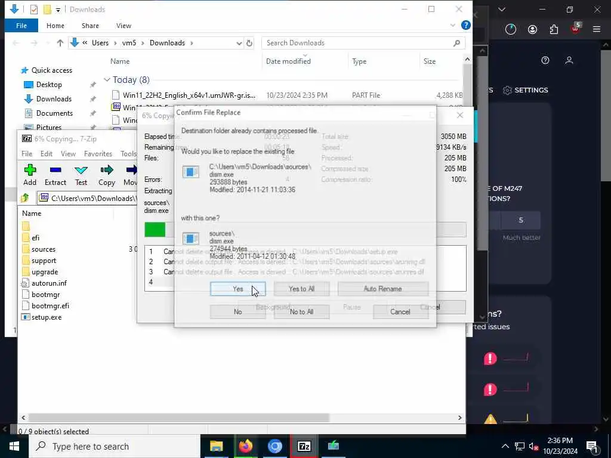Viewport: 611px width, 458px height.
Task: Click 7-Zip horizontal scrollbar right arrow
Action: pyautogui.click(x=460, y=418)
